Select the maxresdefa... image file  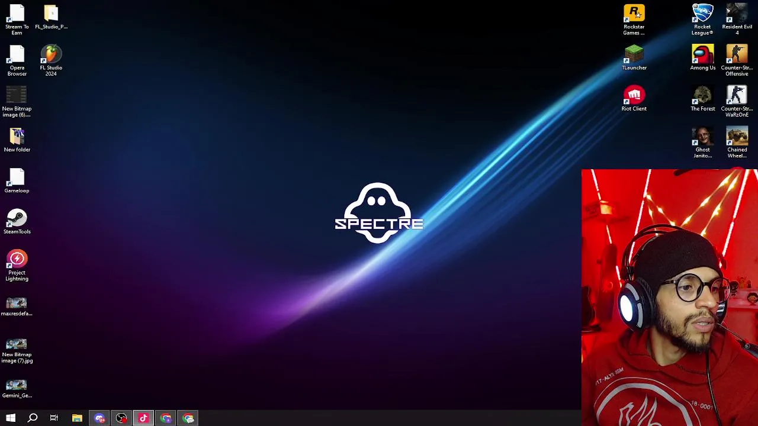(x=17, y=306)
